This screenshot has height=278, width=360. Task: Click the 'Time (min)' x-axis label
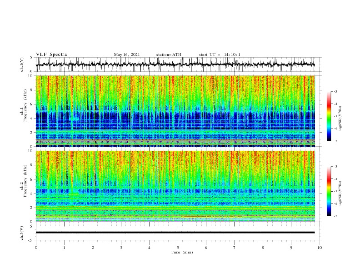pos(182,252)
